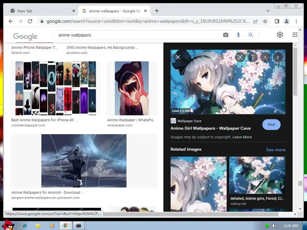
Task: Click the large sakura girl preview image
Action: pos(228,82)
